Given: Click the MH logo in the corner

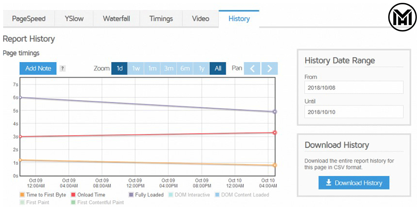Looking at the screenshot, I should [x=402, y=17].
